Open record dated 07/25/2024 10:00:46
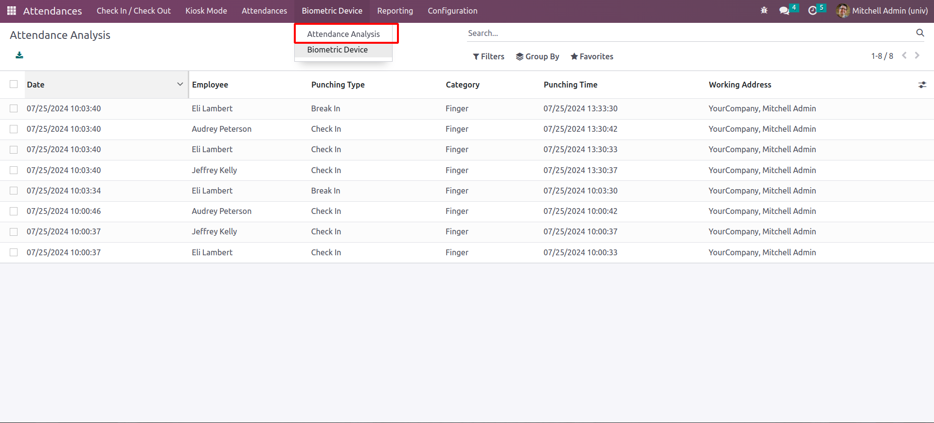Viewport: 934px width, 423px height. pos(64,211)
